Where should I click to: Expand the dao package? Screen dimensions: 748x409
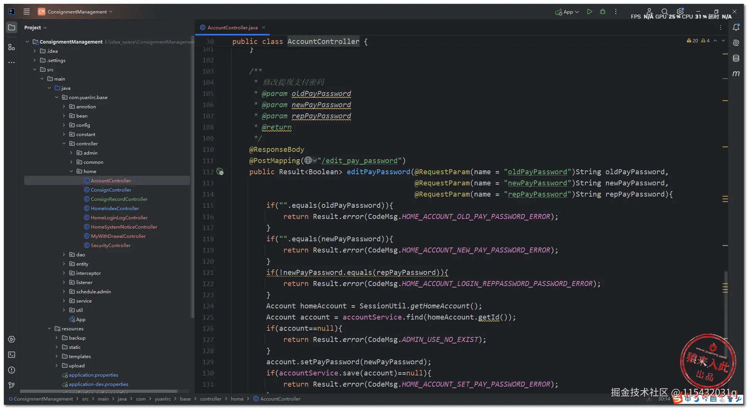point(64,254)
